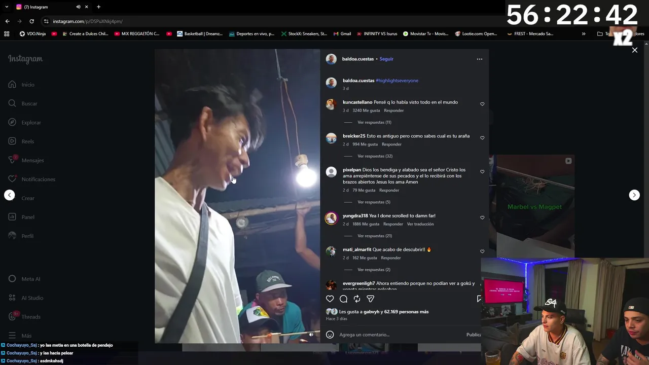649x365 pixels.
Task: Open the three-dot post options menu
Action: tap(480, 59)
